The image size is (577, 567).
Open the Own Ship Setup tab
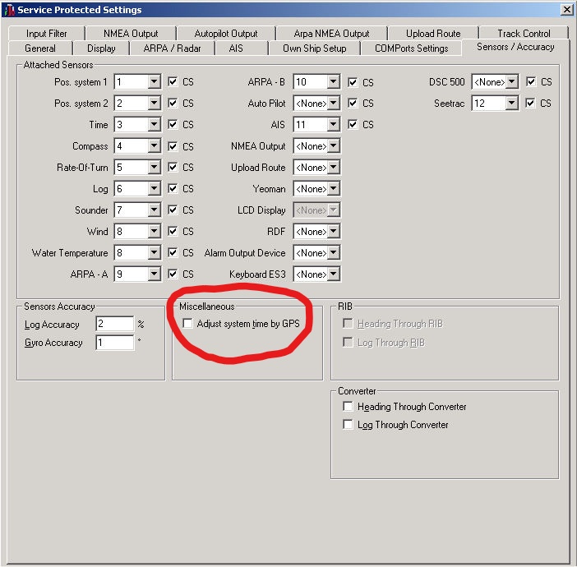pyautogui.click(x=314, y=48)
